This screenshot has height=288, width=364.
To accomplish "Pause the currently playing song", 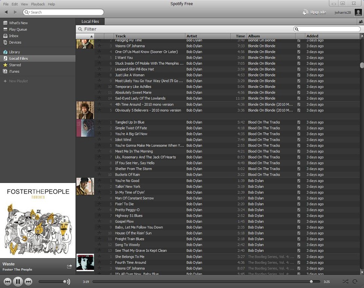I will click(18, 282).
